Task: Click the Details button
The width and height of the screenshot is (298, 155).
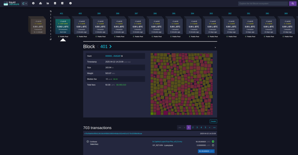Action: tap(213, 121)
